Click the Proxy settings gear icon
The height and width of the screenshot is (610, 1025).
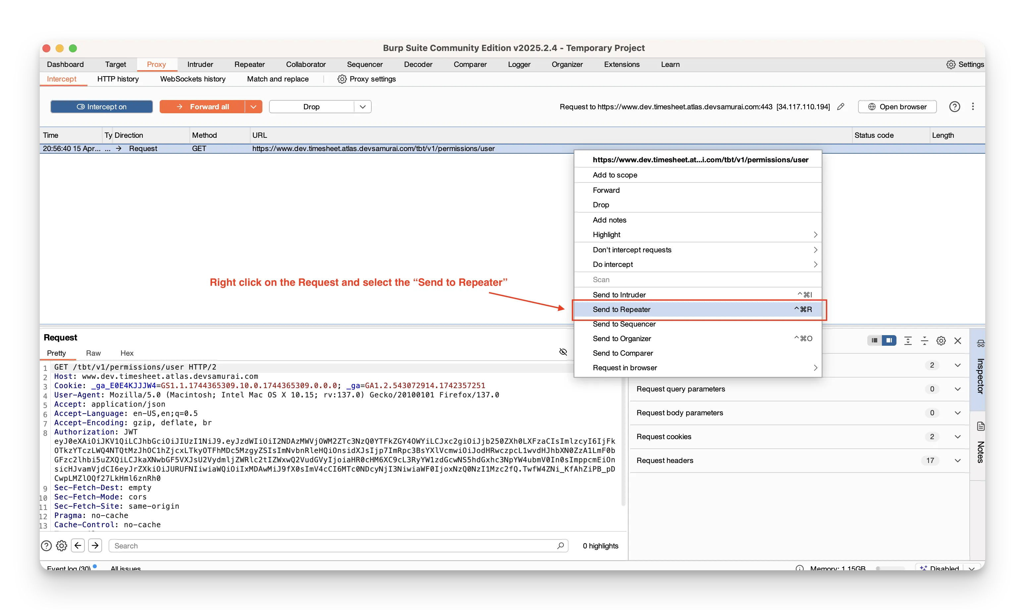click(x=342, y=79)
